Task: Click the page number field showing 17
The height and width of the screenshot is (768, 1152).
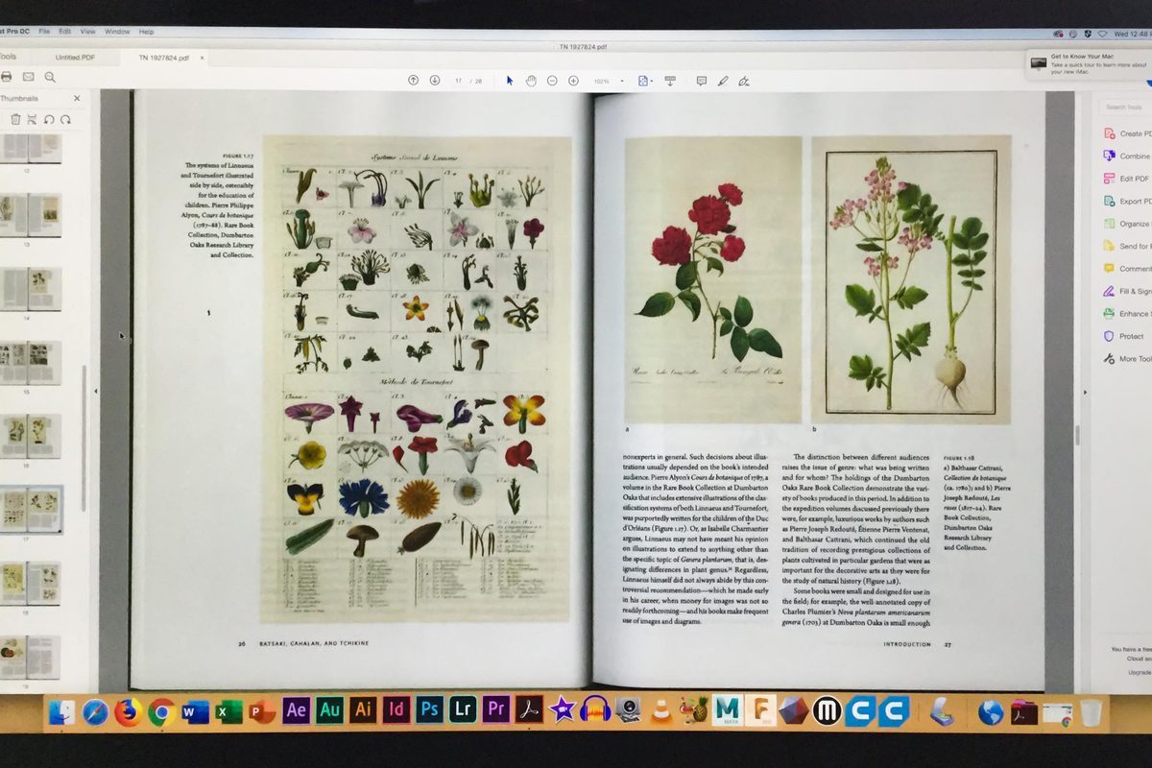Action: [x=459, y=81]
